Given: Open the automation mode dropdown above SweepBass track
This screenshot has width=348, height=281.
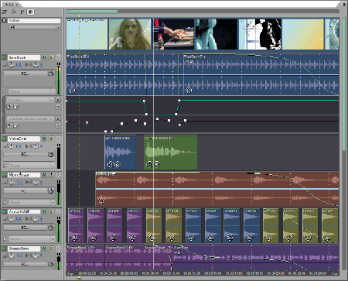Looking at the screenshot, I should [x=31, y=239].
